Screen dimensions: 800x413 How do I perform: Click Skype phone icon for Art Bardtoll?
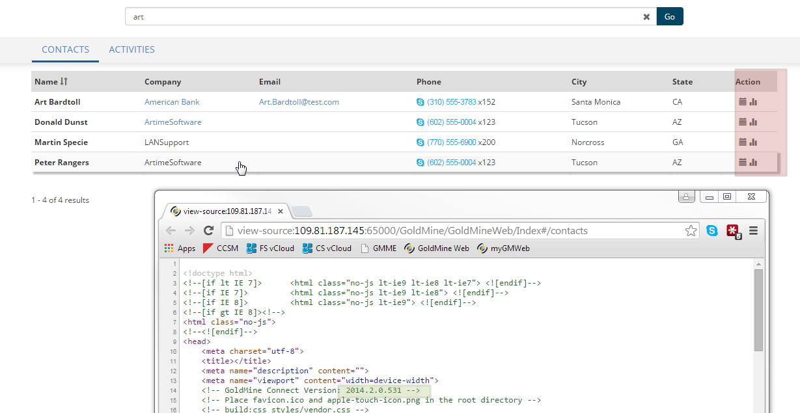pyautogui.click(x=420, y=102)
